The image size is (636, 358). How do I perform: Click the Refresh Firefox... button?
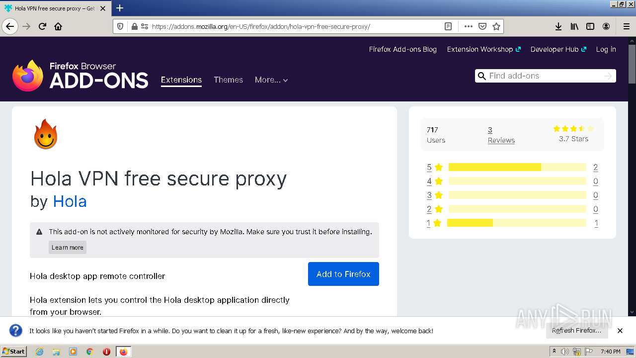[576, 331]
